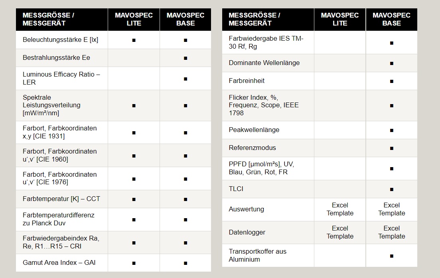Click the Mavospec Base marker for Transportkoffer aus Aluminium
The height and width of the screenshot is (278, 440).
pyautogui.click(x=391, y=256)
